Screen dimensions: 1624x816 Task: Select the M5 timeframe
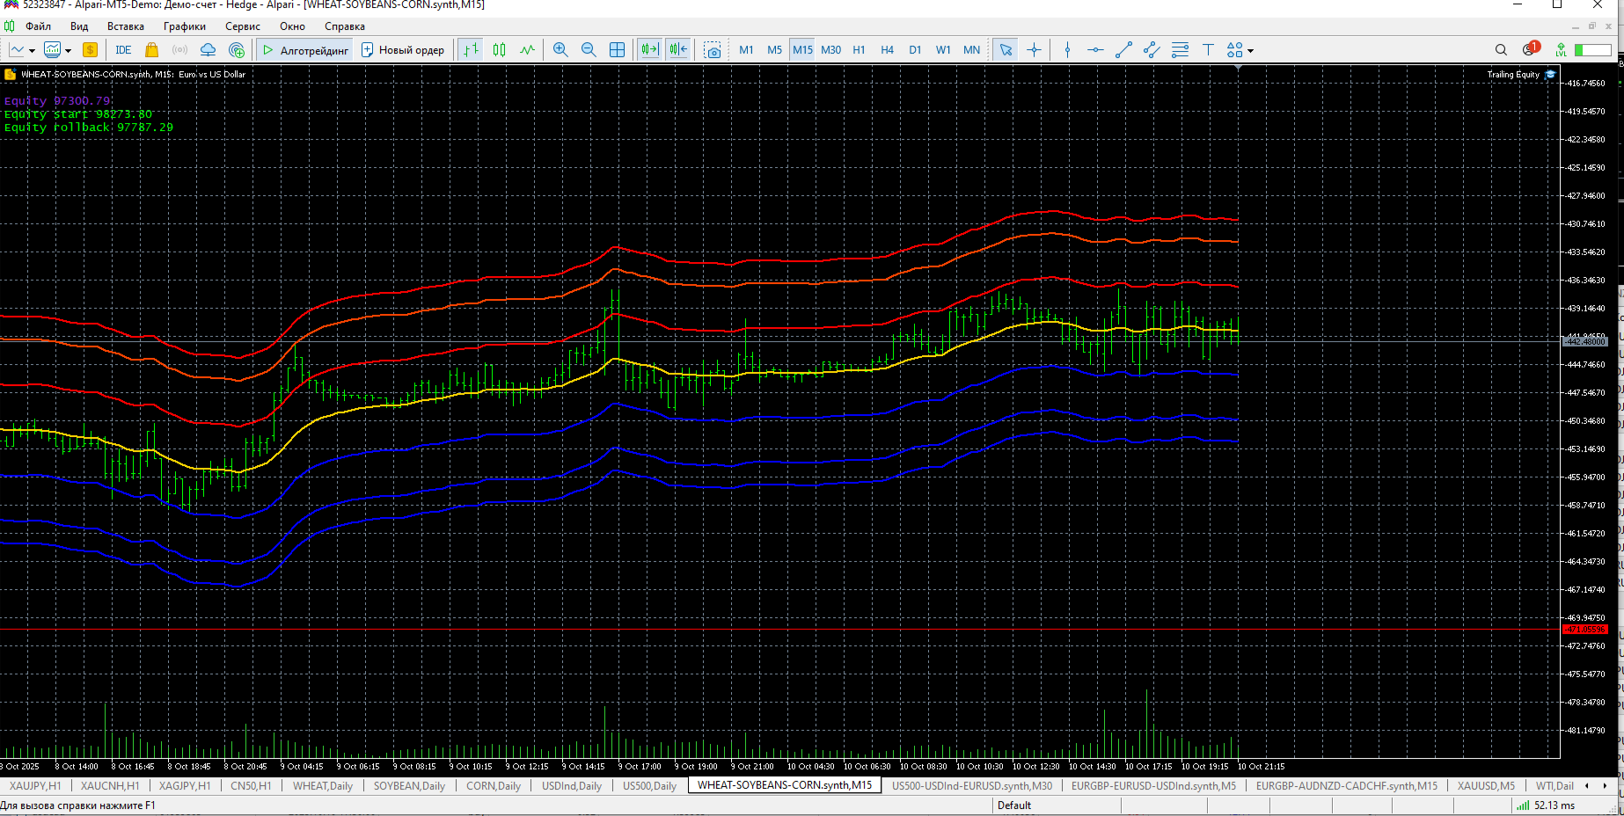point(774,50)
